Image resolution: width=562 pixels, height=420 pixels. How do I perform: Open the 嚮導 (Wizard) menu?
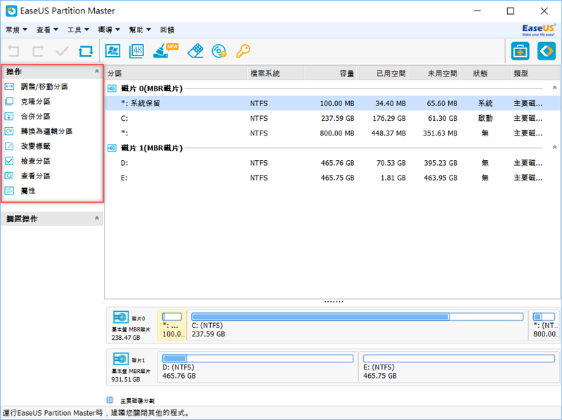click(109, 29)
